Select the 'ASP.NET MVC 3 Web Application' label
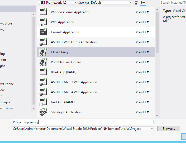Image resolution: width=186 pixels, height=144 pixels. (x=74, y=82)
